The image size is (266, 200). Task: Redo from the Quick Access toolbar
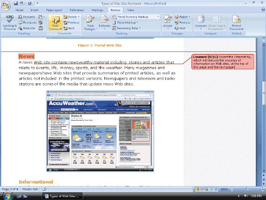30,3
